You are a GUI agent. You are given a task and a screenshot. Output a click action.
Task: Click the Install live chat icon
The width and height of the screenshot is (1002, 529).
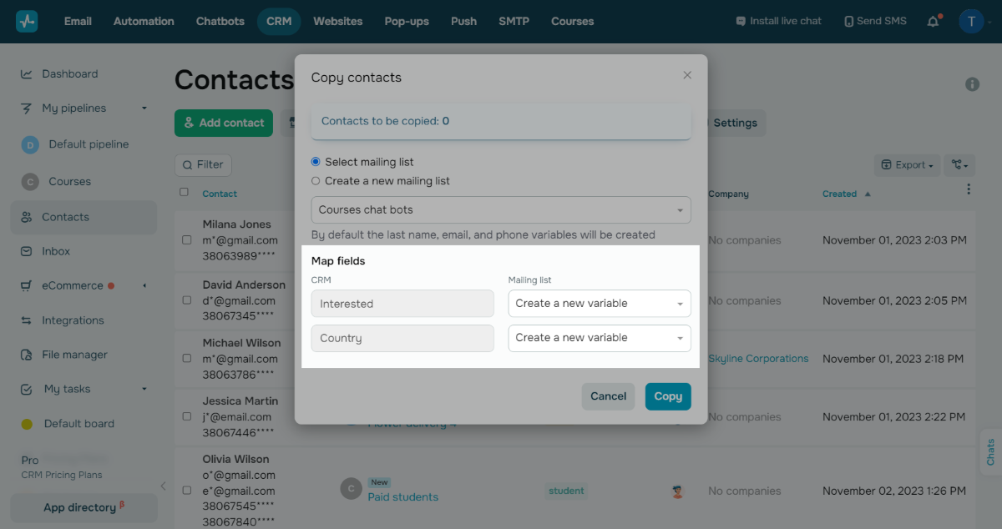click(x=741, y=22)
